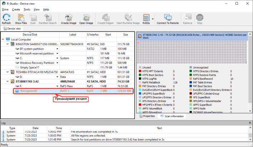Click the pink block in the scan map

coord(138,42)
